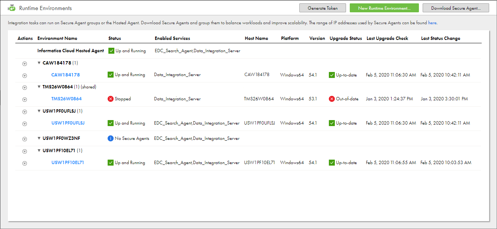Open actions menu for CAW184178 agent row
This screenshot has height=229, width=497.
pos(25,75)
